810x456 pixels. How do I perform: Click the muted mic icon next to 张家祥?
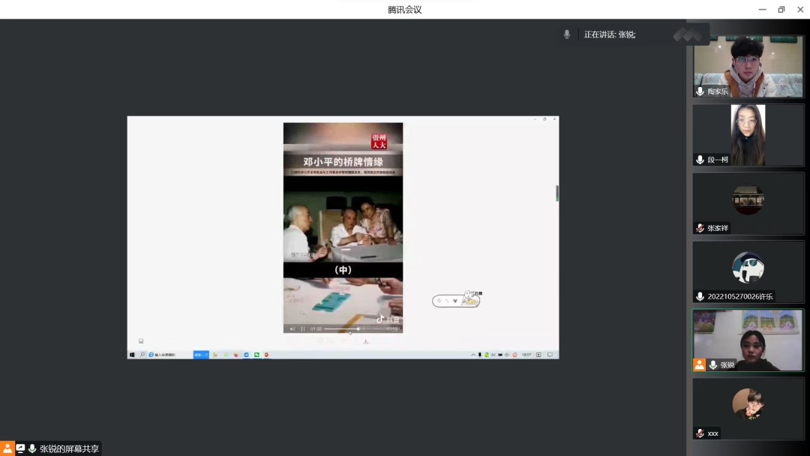[700, 228]
